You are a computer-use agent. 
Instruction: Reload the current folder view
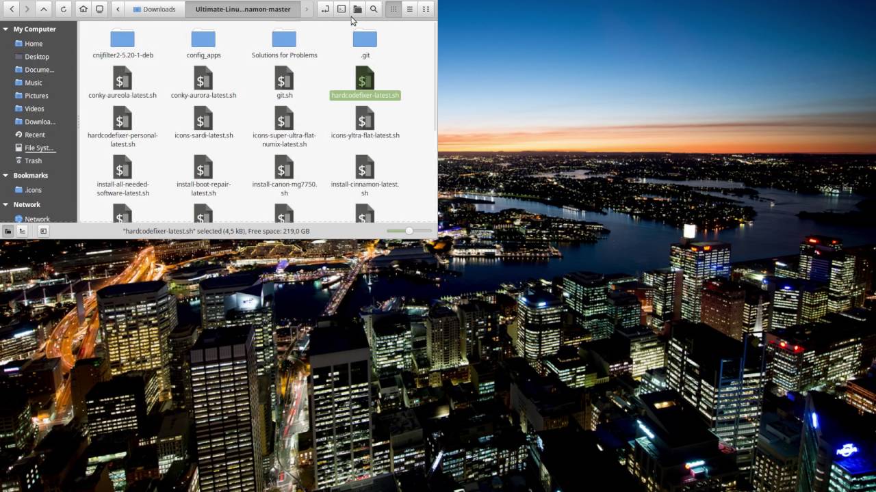tap(63, 9)
